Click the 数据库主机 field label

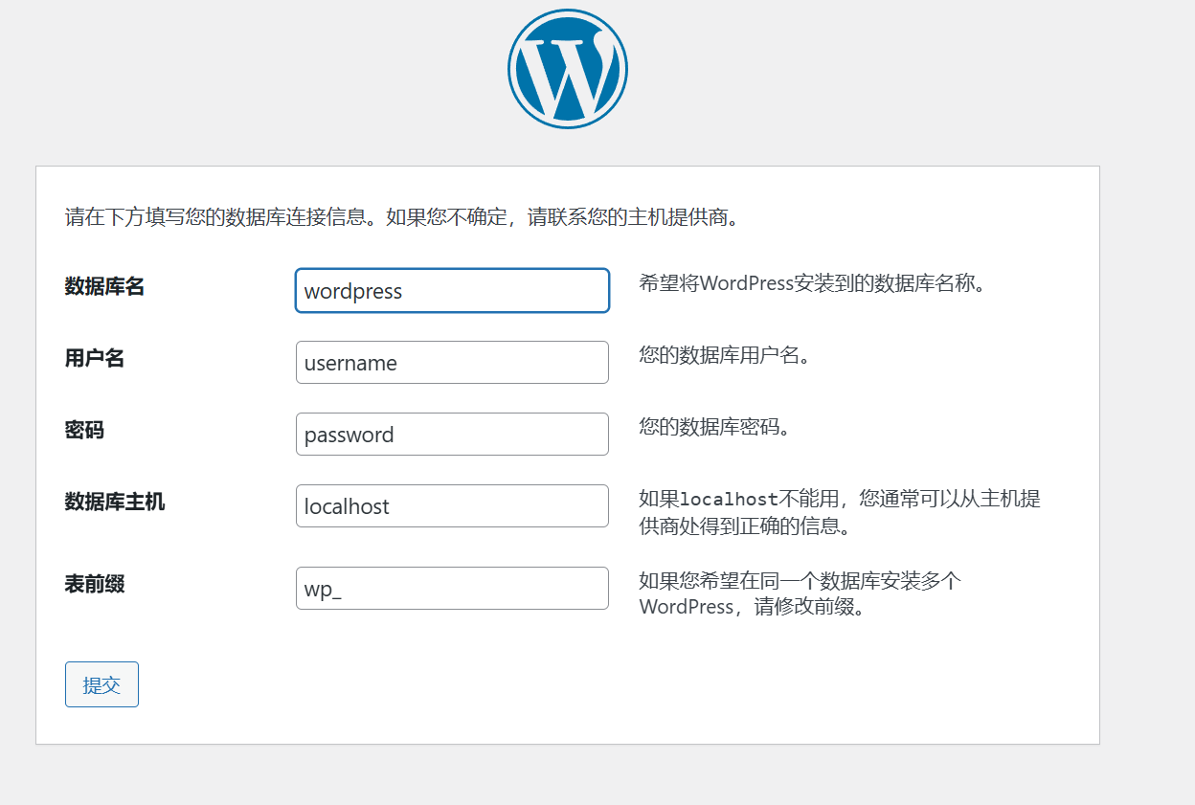pyautogui.click(x=115, y=502)
